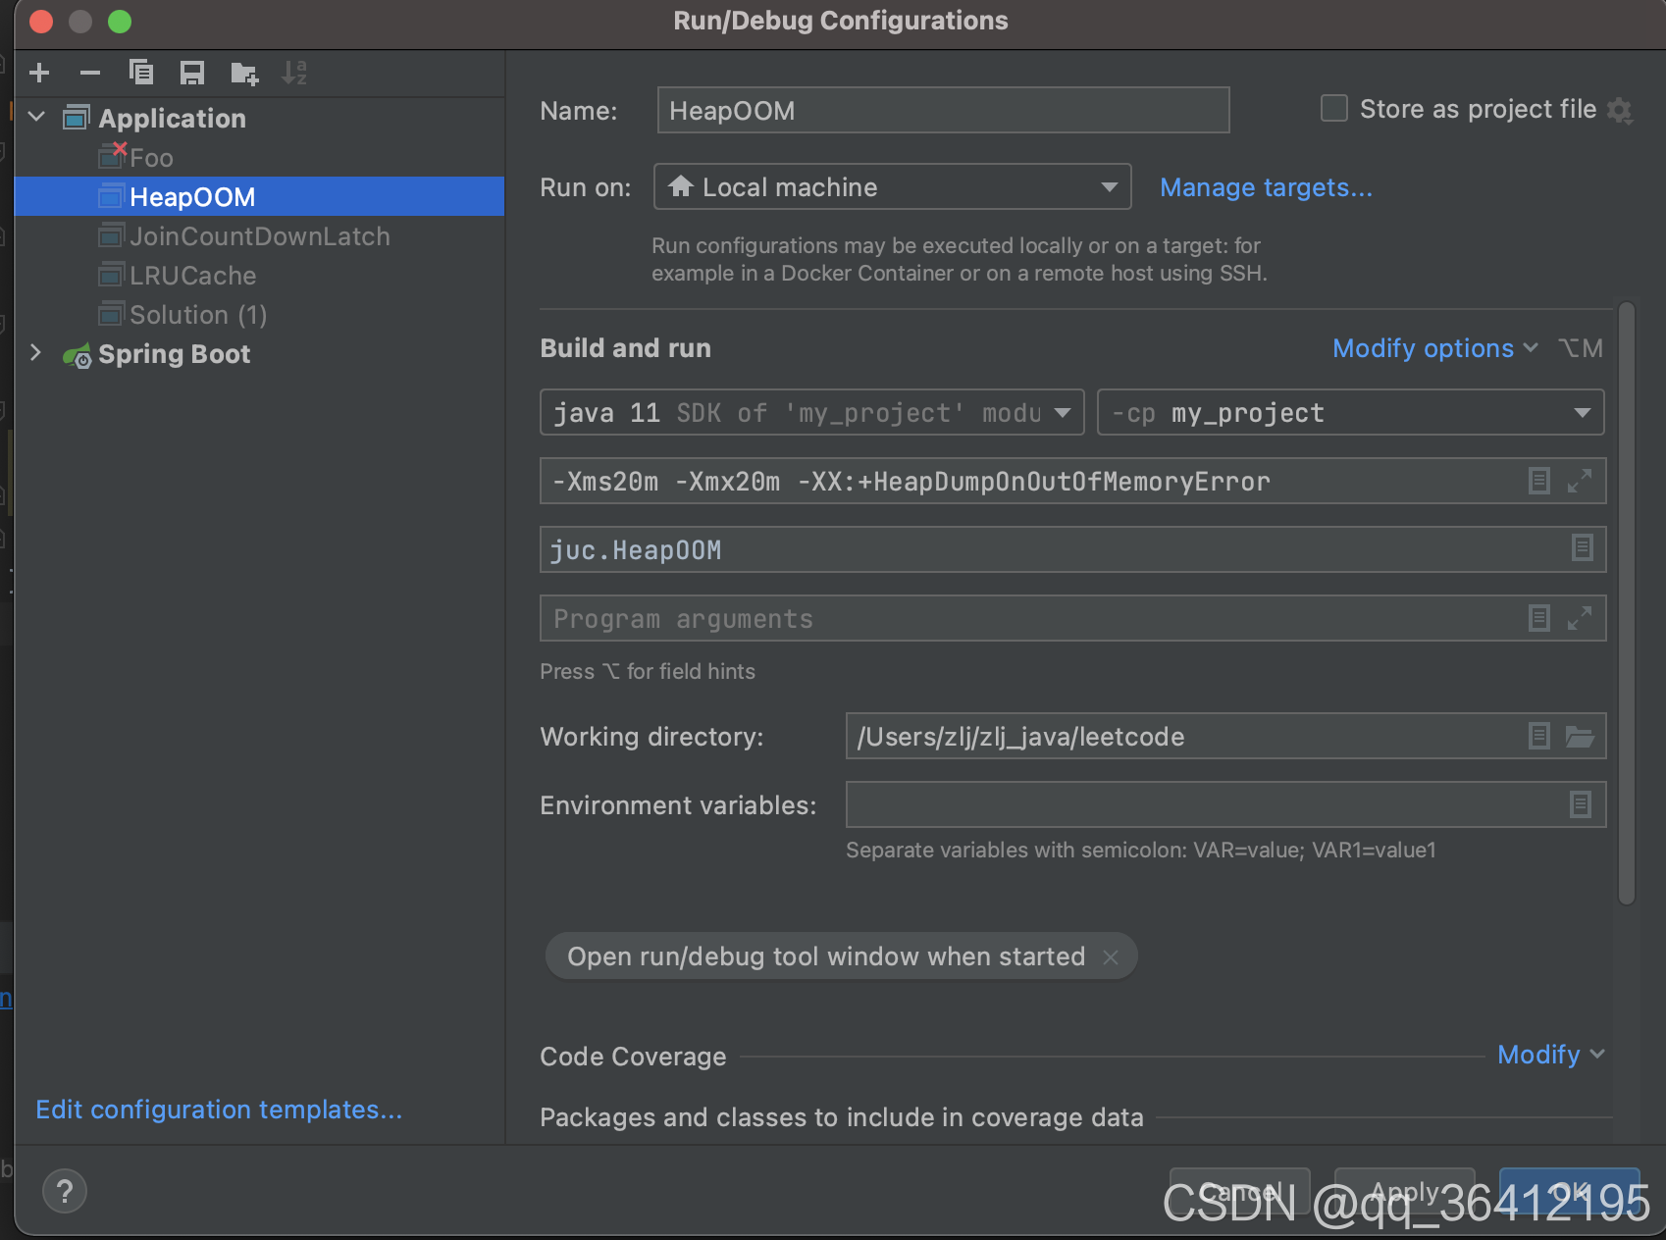1666x1240 pixels.
Task: Sort configurations alphabetically
Action: (294, 73)
